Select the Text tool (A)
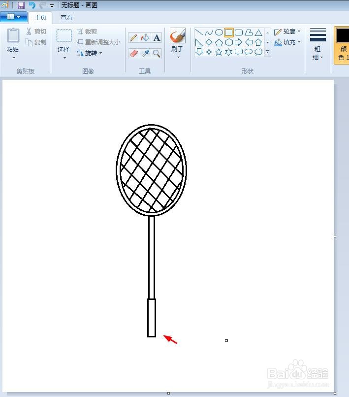Screen dimensions: 349x397 pos(157,38)
